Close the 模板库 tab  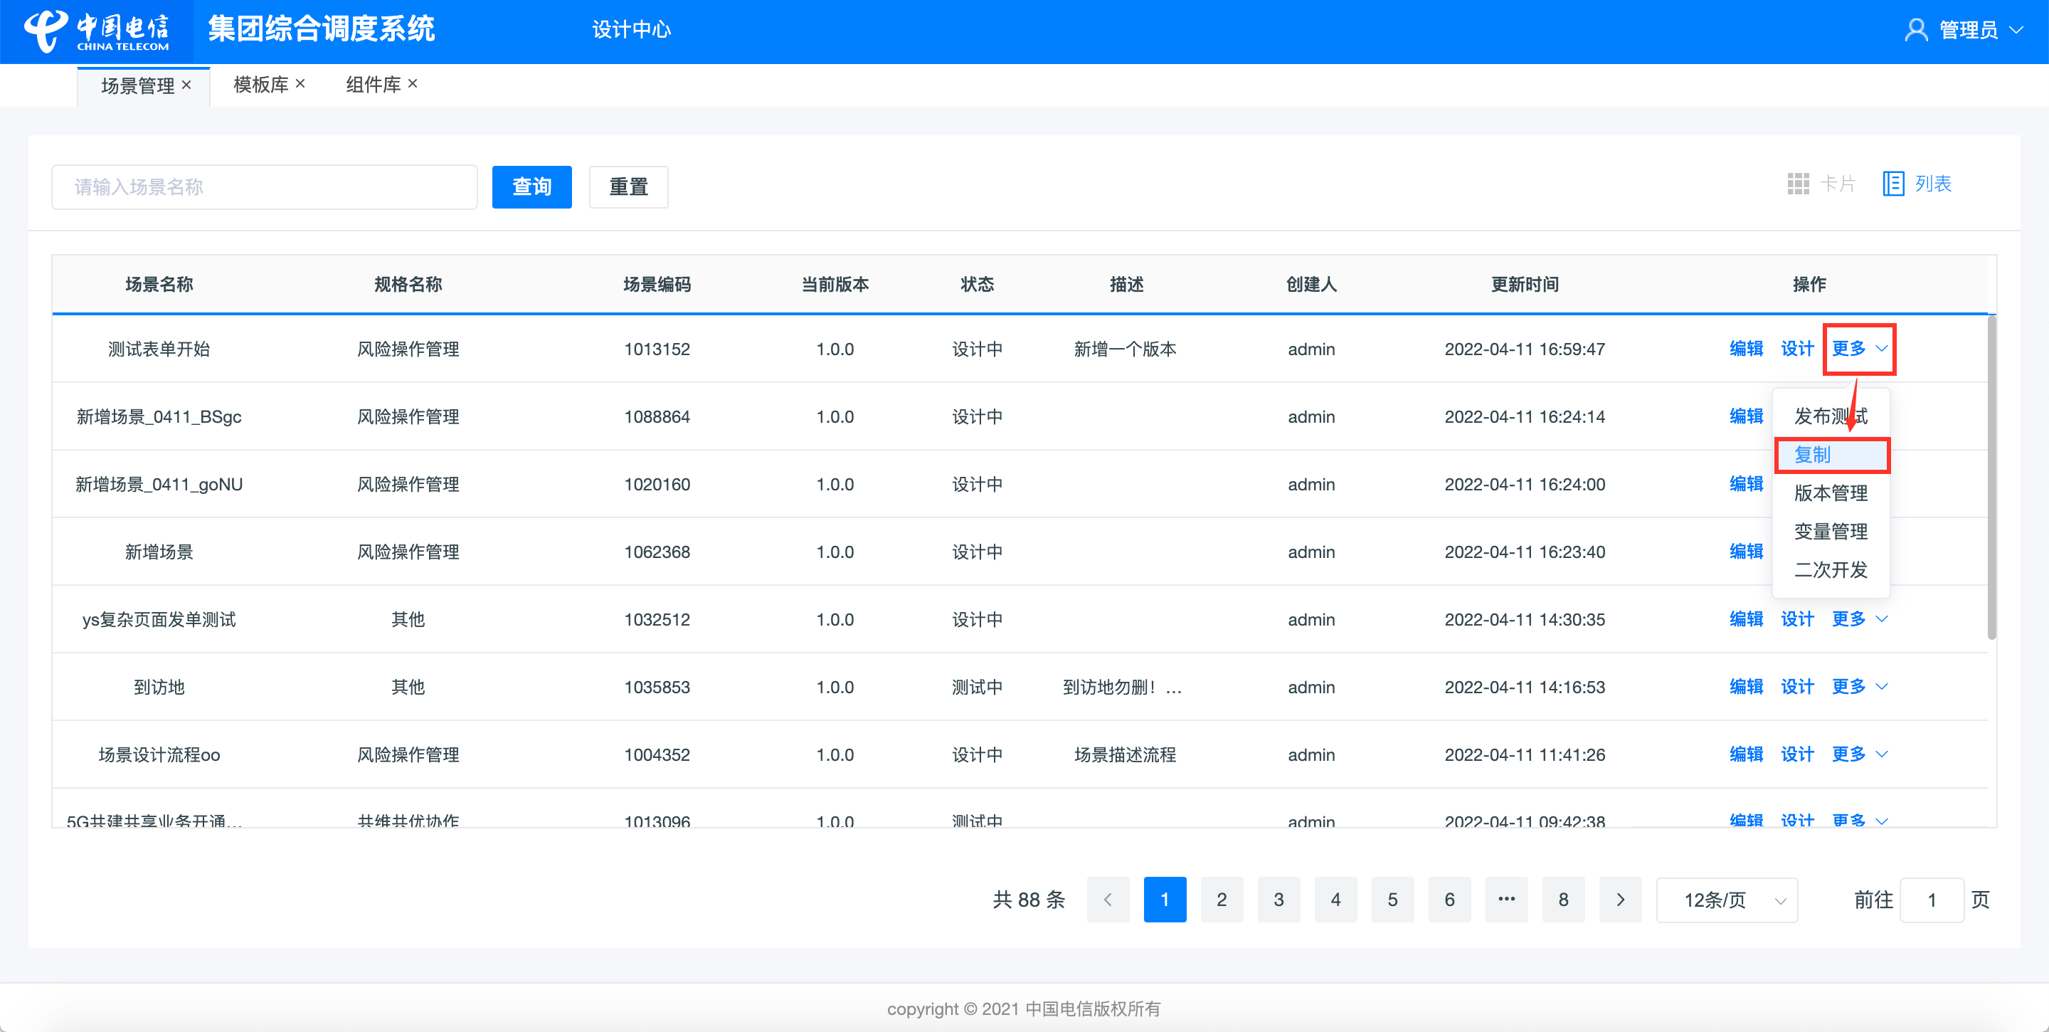pos(301,83)
